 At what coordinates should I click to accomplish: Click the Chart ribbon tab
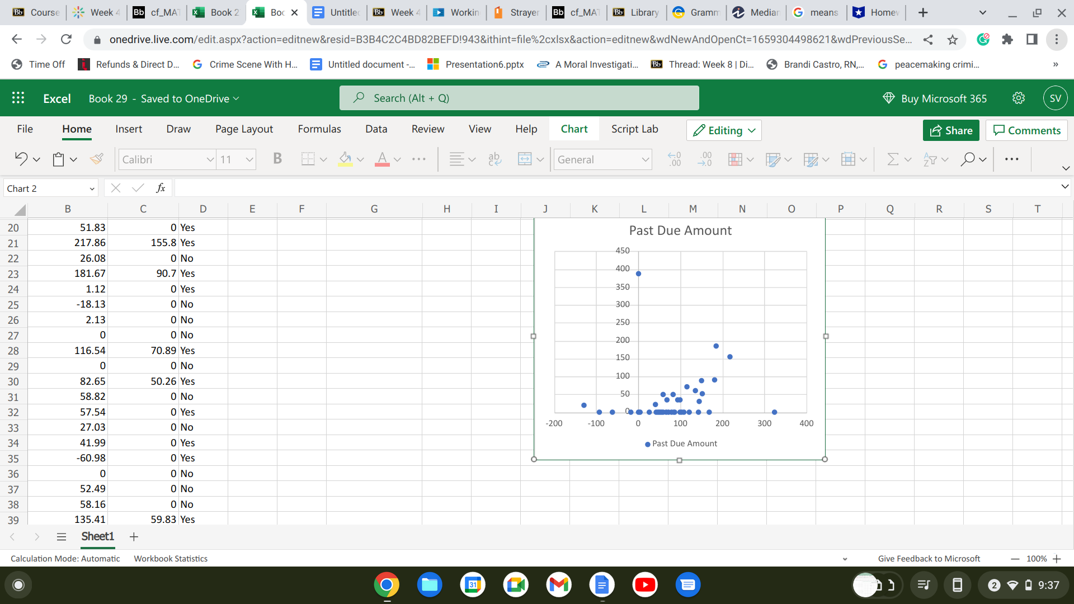[574, 130]
